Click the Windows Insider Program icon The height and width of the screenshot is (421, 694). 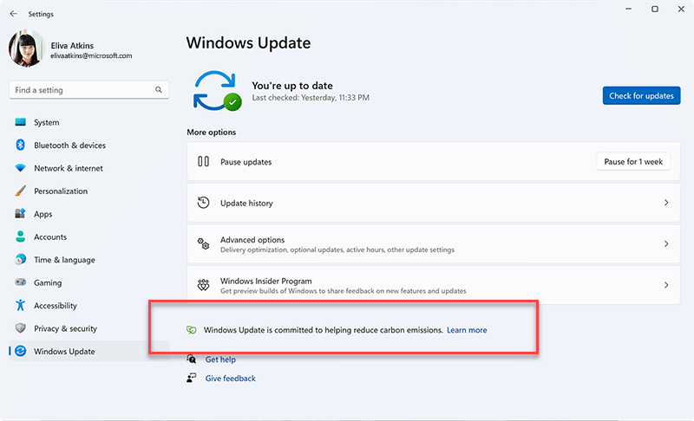coord(203,285)
